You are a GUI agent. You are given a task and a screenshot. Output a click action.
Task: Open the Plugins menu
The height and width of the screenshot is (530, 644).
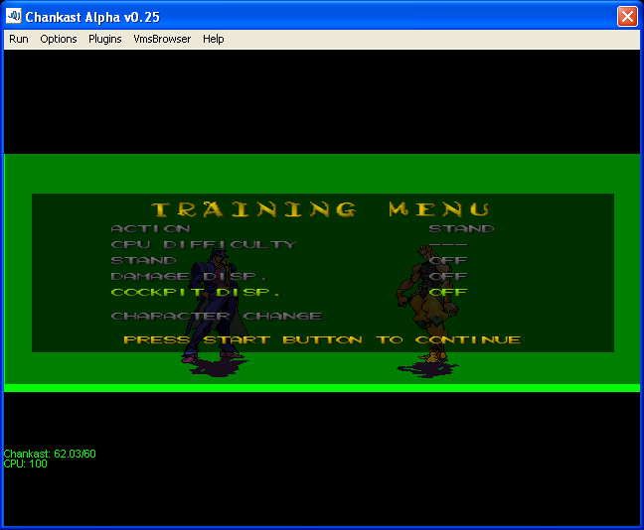(105, 39)
